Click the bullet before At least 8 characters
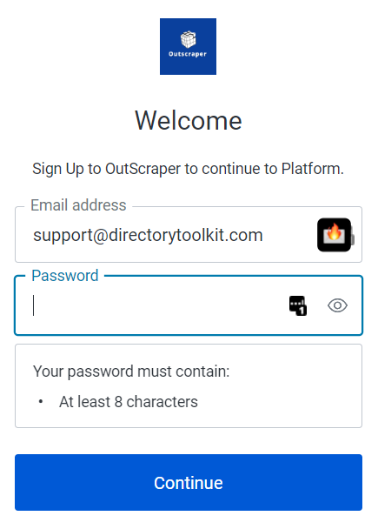The height and width of the screenshot is (529, 378). click(x=41, y=402)
